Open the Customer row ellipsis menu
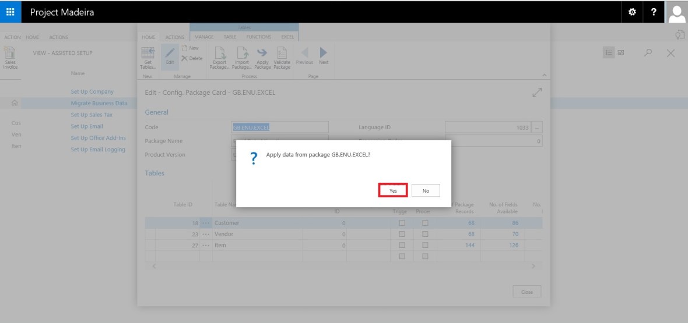 (x=206, y=223)
